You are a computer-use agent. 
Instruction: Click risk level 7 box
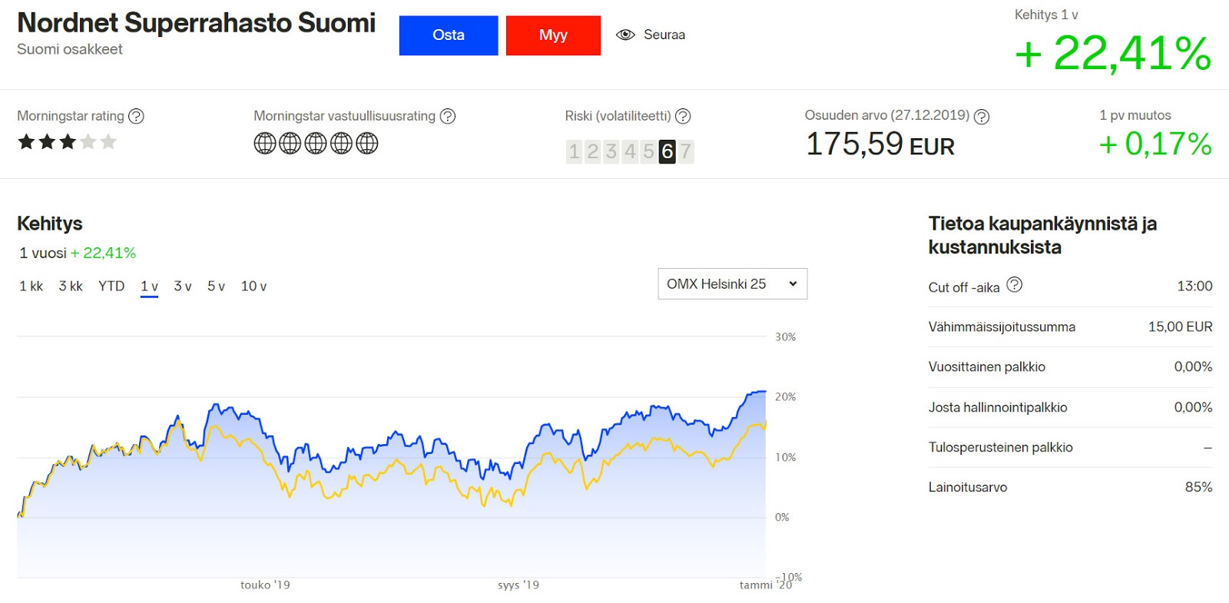685,151
